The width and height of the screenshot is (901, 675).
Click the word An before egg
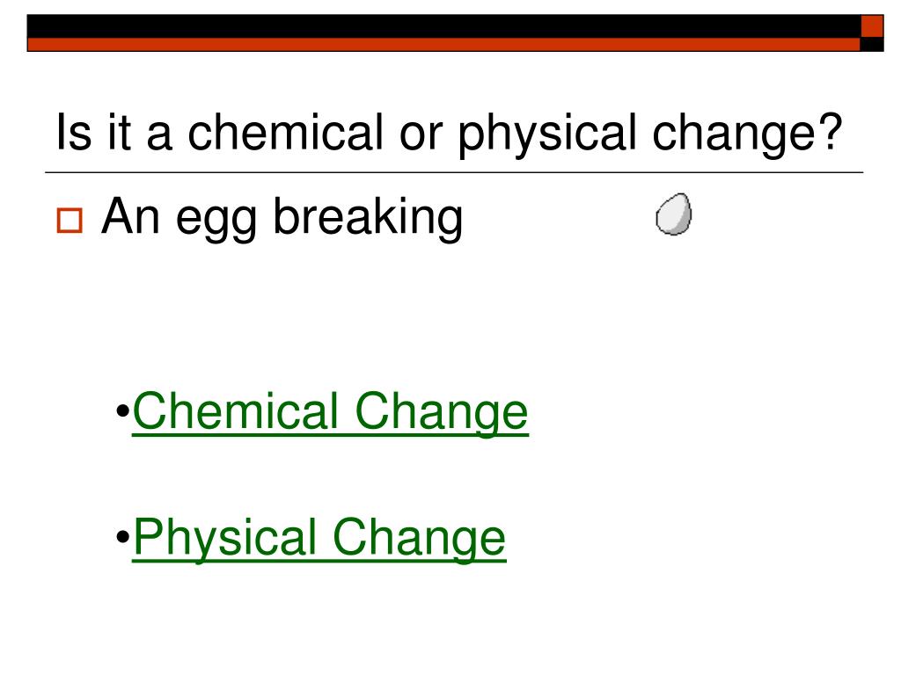tap(130, 216)
